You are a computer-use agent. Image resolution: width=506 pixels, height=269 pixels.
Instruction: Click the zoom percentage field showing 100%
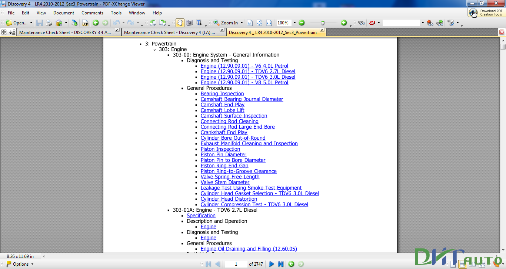pos(284,23)
